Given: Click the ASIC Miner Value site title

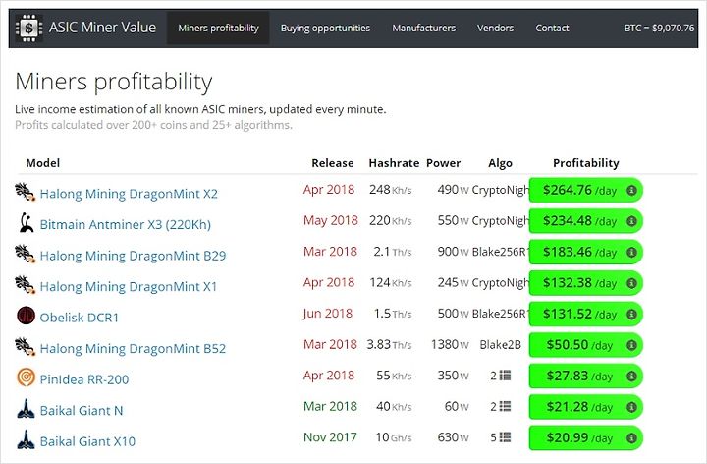Looking at the screenshot, I should click(x=102, y=28).
